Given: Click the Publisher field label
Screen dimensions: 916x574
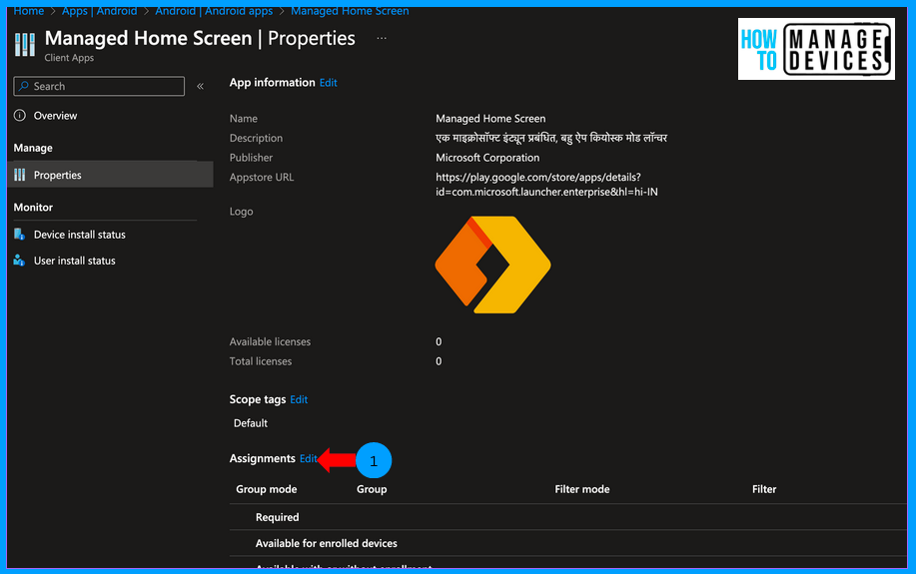Looking at the screenshot, I should 251,158.
